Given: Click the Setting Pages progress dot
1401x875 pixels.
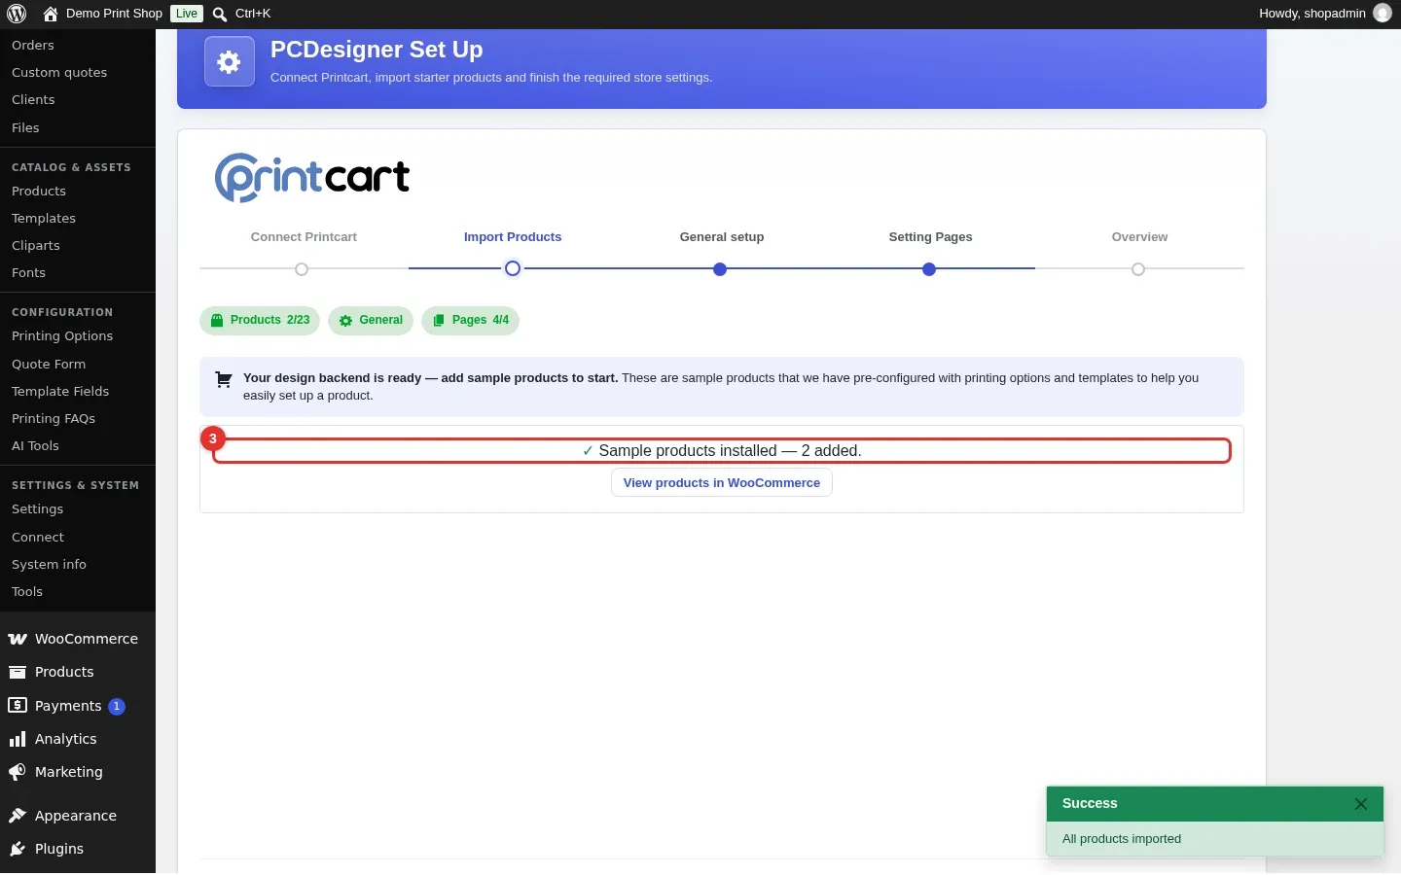Looking at the screenshot, I should (x=929, y=269).
